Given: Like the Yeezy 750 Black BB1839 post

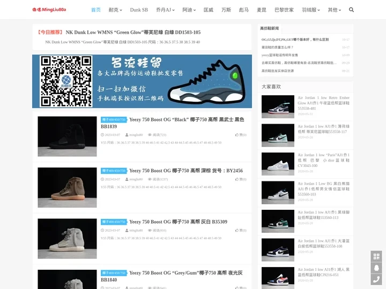Looking at the screenshot, I should [x=241, y=135].
